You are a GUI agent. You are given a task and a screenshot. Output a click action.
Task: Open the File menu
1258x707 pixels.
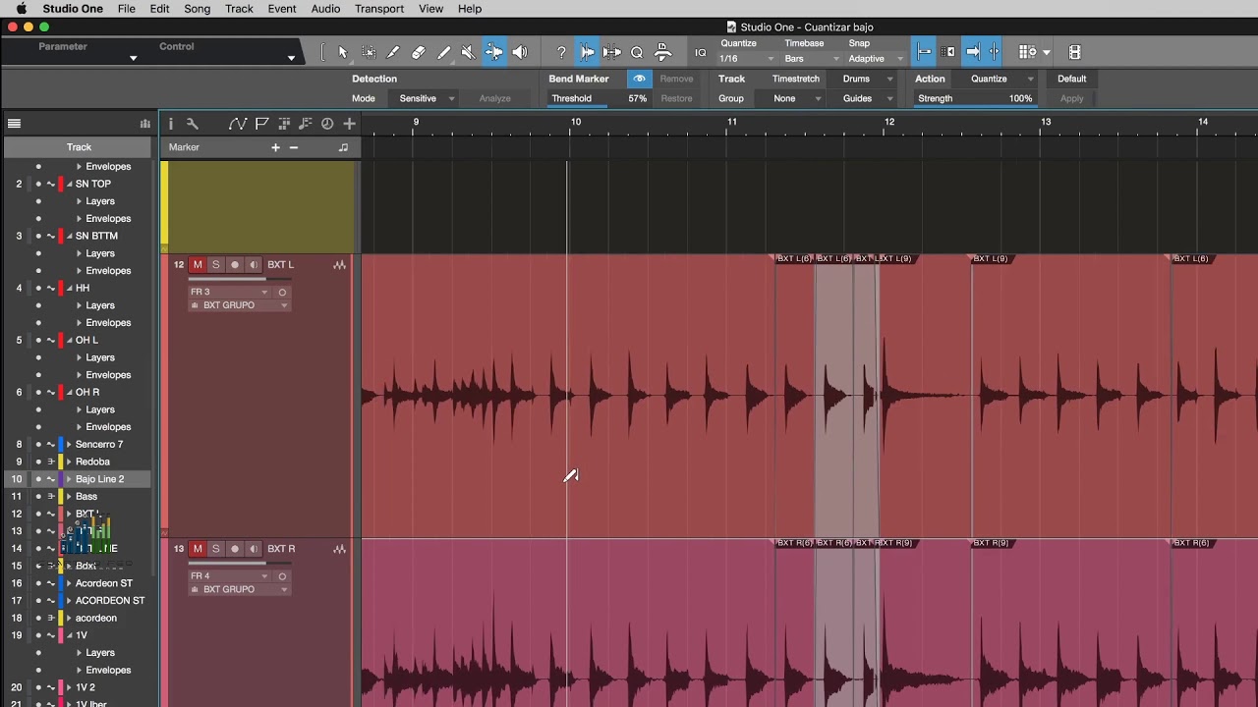point(127,9)
